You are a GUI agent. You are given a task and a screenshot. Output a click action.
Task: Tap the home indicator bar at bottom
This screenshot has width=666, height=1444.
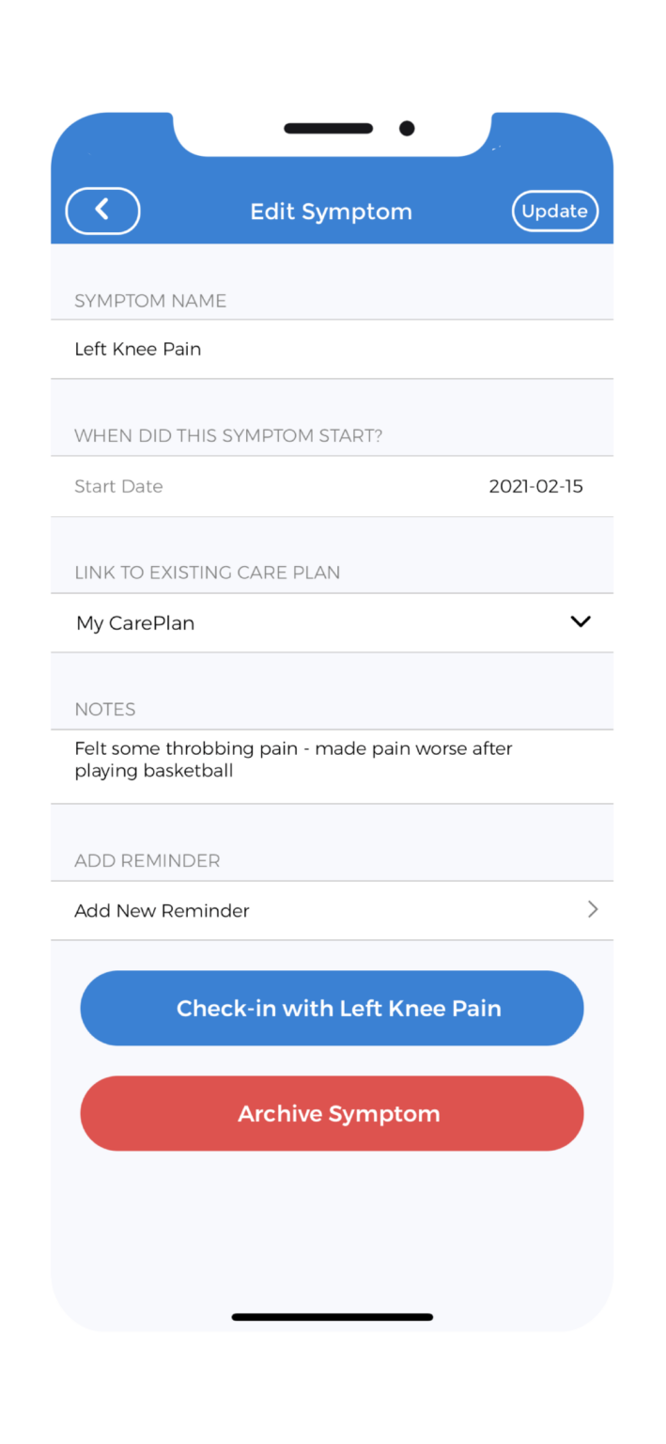coord(332,1317)
